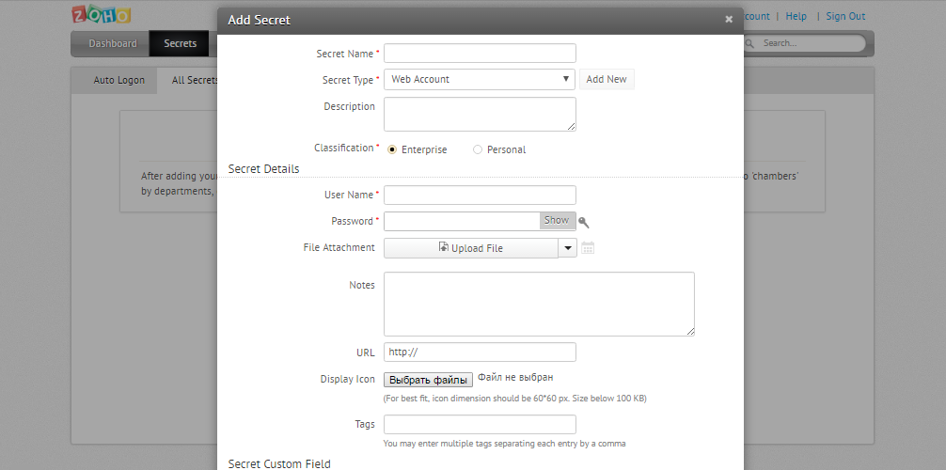Open the Secret Type dropdown
Screen dimensions: 946x470
pos(480,80)
